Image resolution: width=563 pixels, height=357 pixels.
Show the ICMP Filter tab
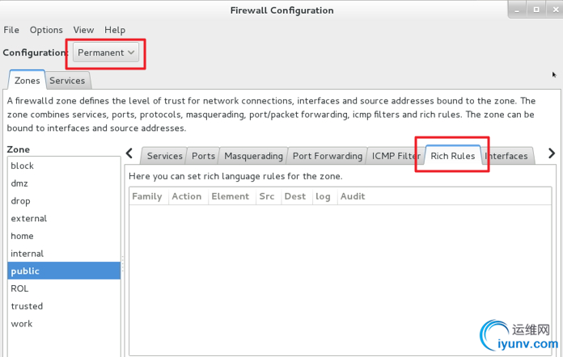(x=396, y=156)
